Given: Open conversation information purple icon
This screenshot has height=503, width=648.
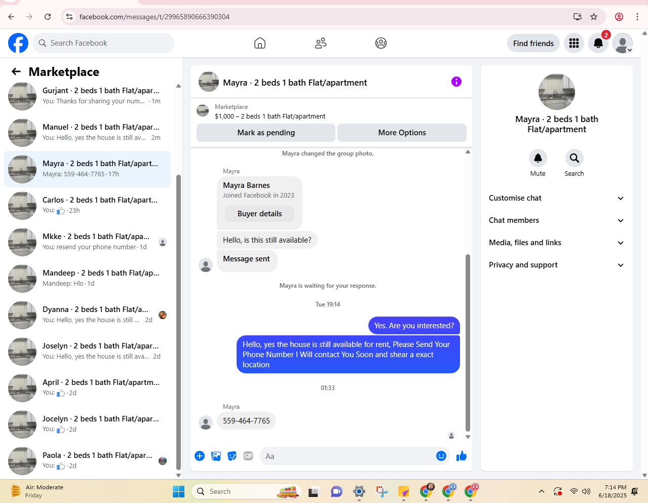Looking at the screenshot, I should [x=456, y=82].
